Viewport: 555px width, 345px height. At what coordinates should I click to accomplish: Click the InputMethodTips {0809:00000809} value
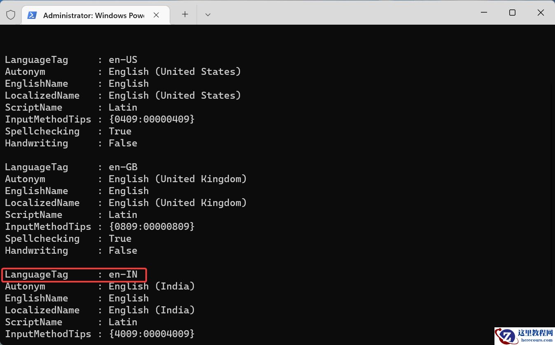pos(152,227)
